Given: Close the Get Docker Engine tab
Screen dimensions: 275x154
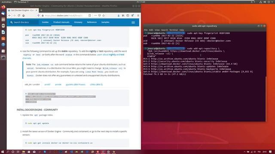Looking at the screenshot, I should tap(37, 10).
